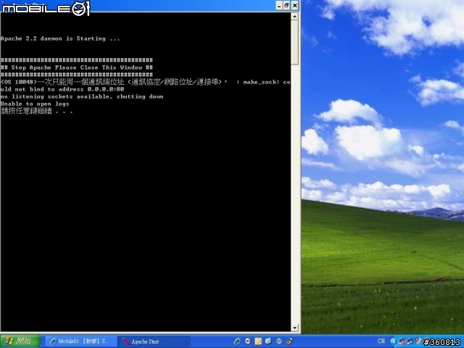Select the Apache Start taskbar button
Viewport: 464px width, 348px height.
pyautogui.click(x=154, y=341)
